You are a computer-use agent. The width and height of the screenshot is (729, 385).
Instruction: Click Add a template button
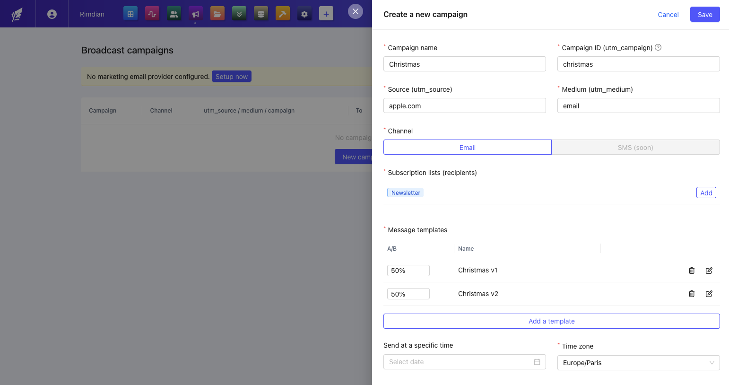tap(552, 321)
